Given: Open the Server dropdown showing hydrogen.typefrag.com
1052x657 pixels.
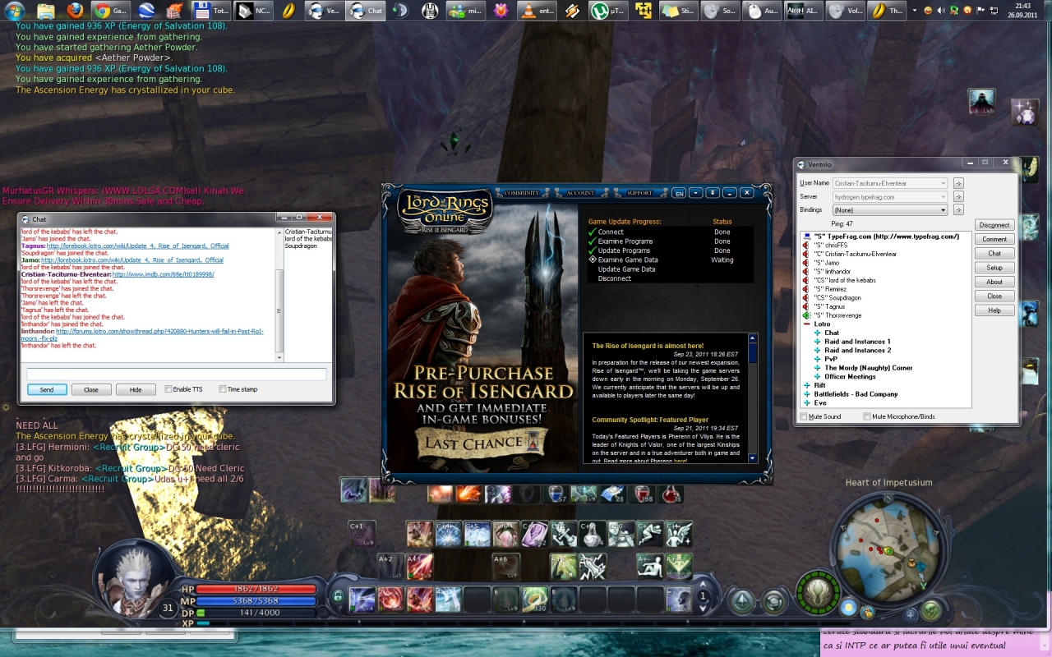Looking at the screenshot, I should pos(890,197).
